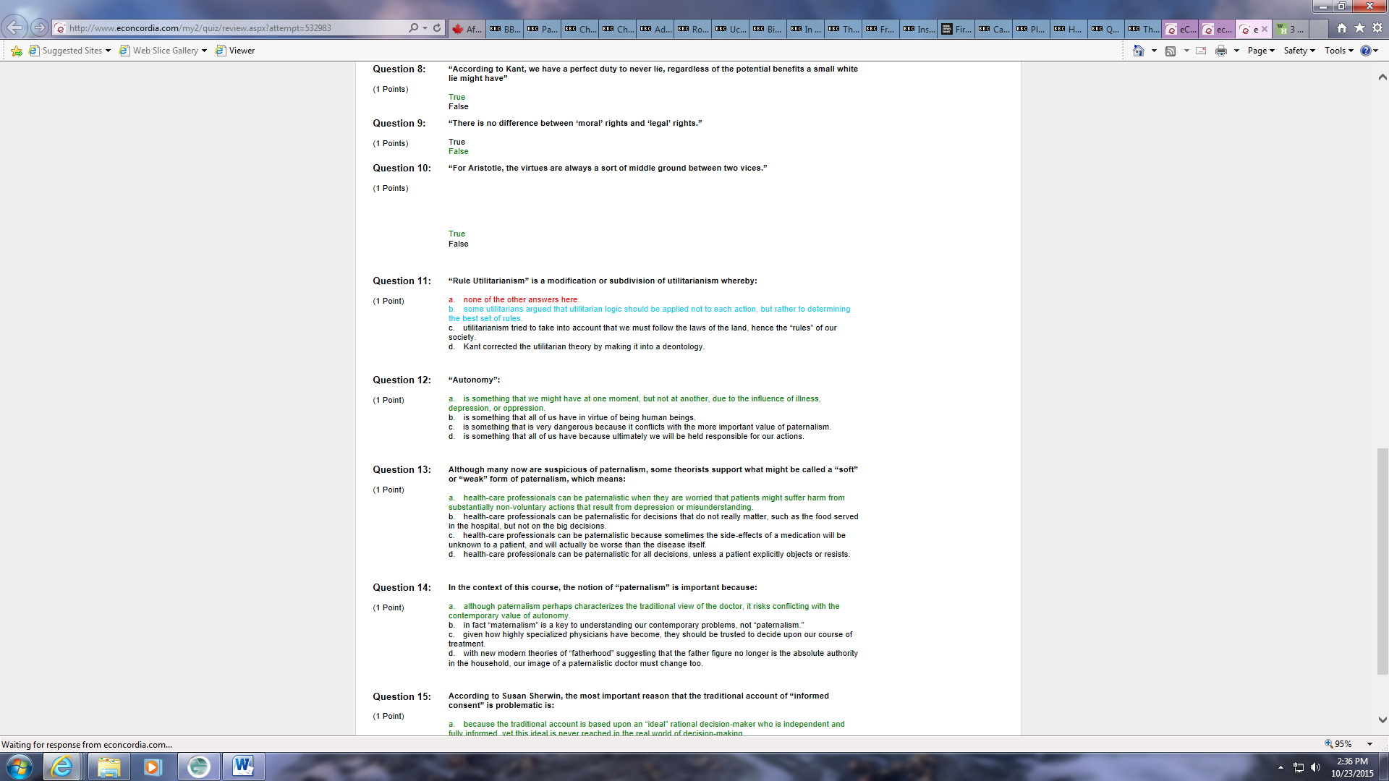Expand Suggested Sites dropdown in favorites bar
Viewport: 1389px width, 781px height.
coord(108,51)
